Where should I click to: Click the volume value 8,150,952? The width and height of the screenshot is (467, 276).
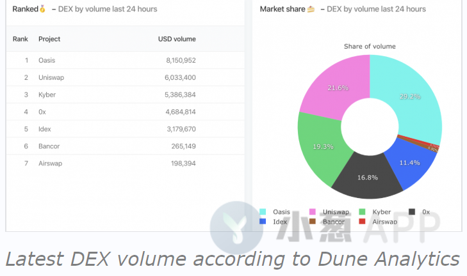181,60
